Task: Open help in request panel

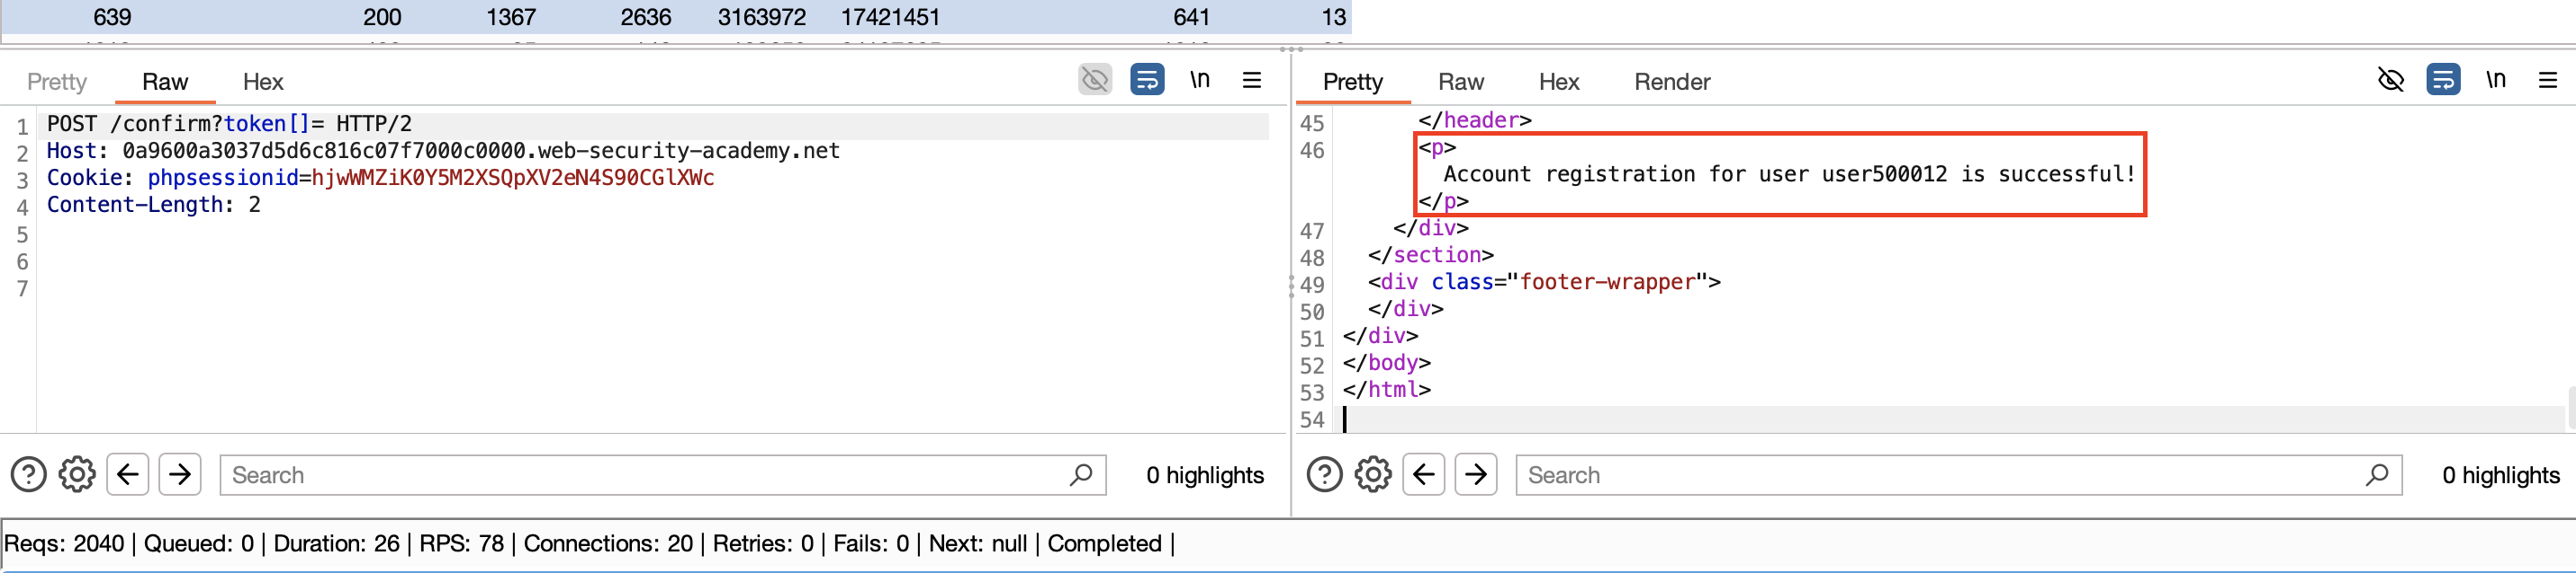Action: pos(28,474)
